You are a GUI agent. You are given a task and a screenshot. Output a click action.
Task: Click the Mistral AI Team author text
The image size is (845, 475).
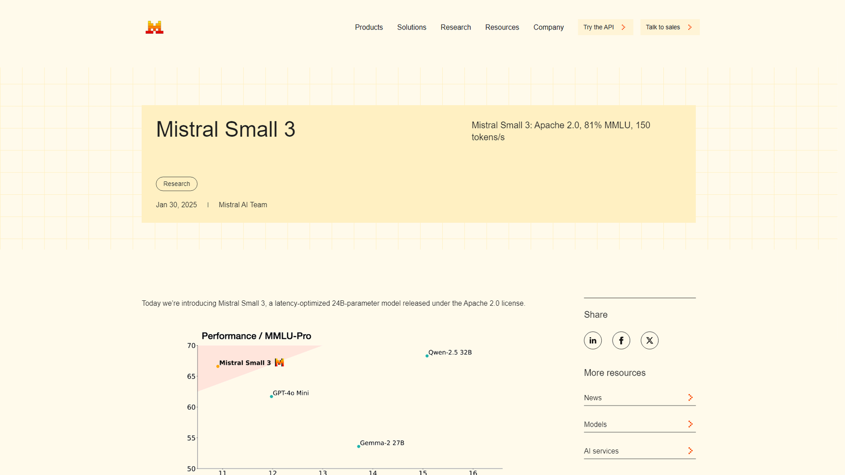(x=243, y=205)
